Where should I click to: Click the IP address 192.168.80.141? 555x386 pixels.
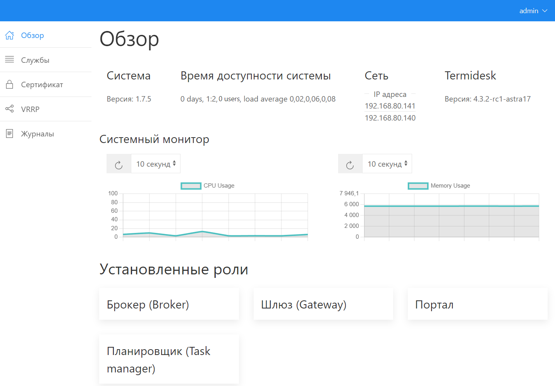pos(390,106)
